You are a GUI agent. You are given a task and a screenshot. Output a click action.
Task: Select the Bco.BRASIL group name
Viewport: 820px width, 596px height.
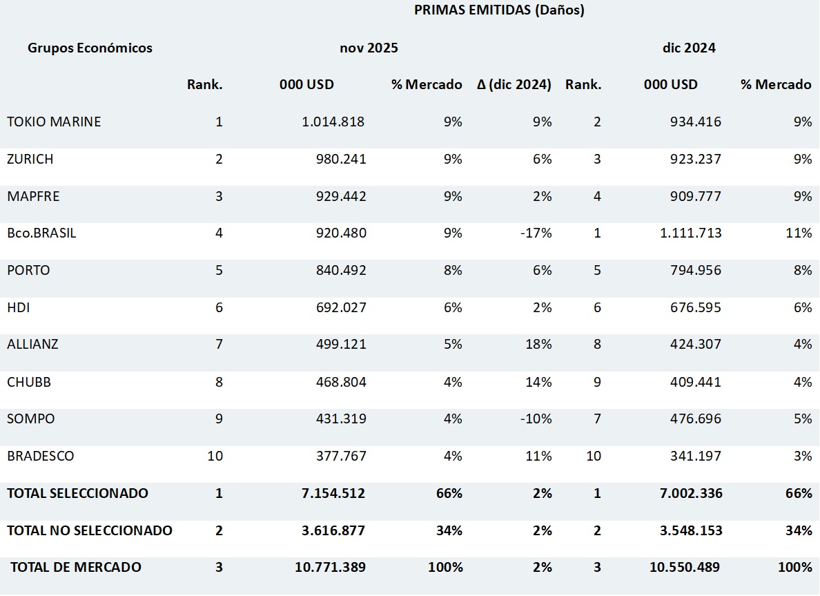(41, 233)
